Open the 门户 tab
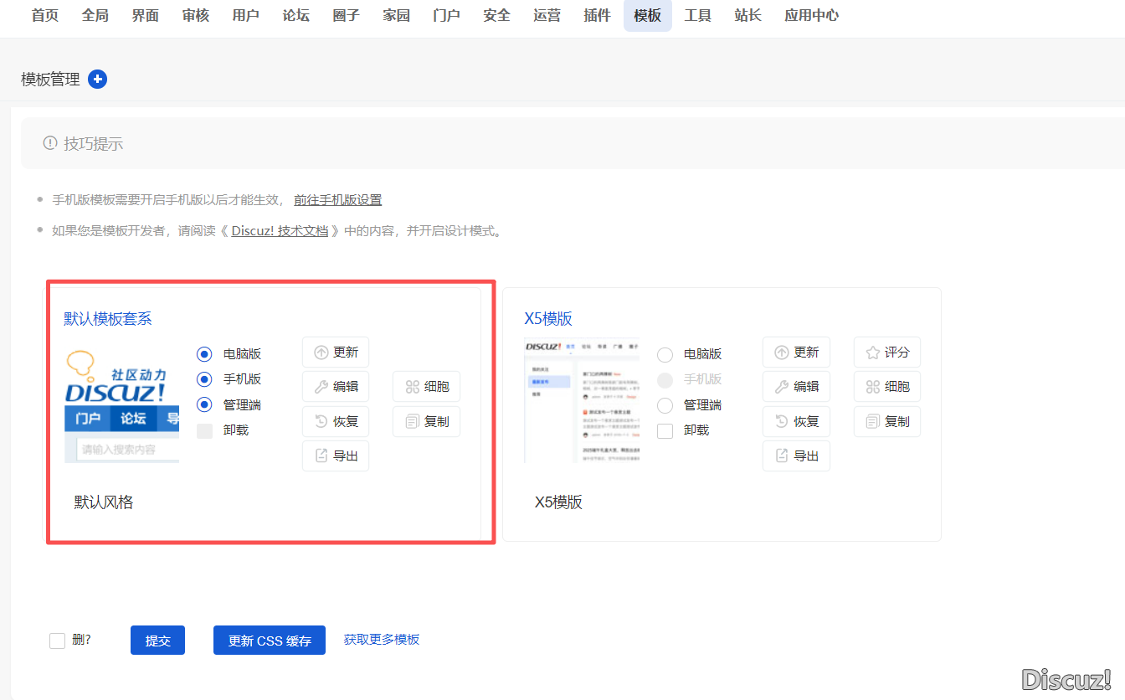Viewport: 1125px width, 700px height. coord(447,15)
